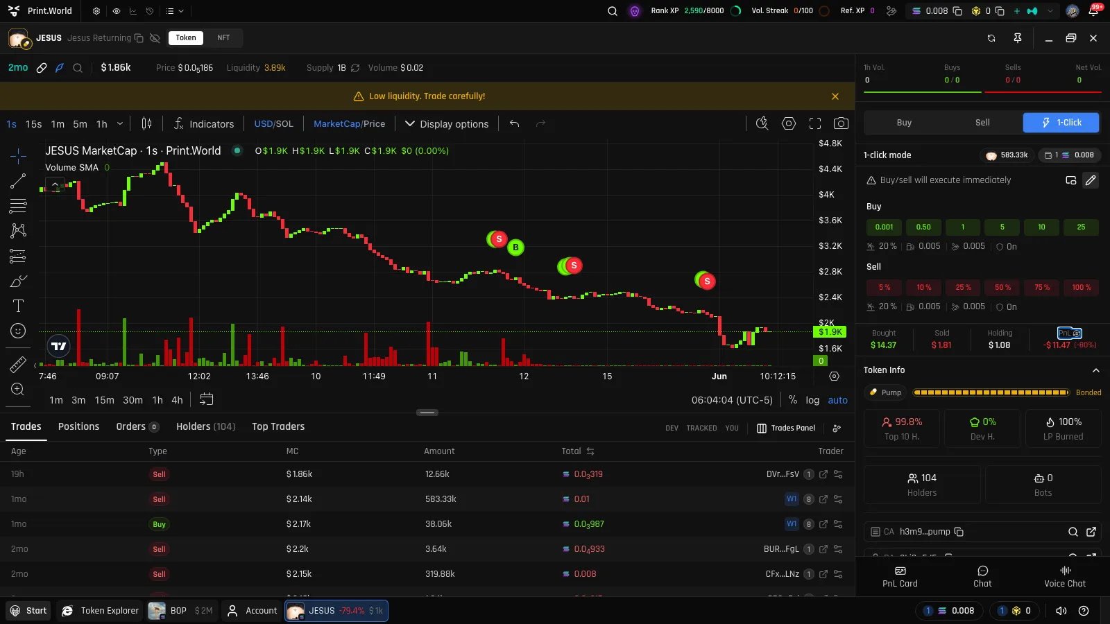Screen dimensions: 1110x624
Task: Select the text annotation tool
Action: [18, 306]
